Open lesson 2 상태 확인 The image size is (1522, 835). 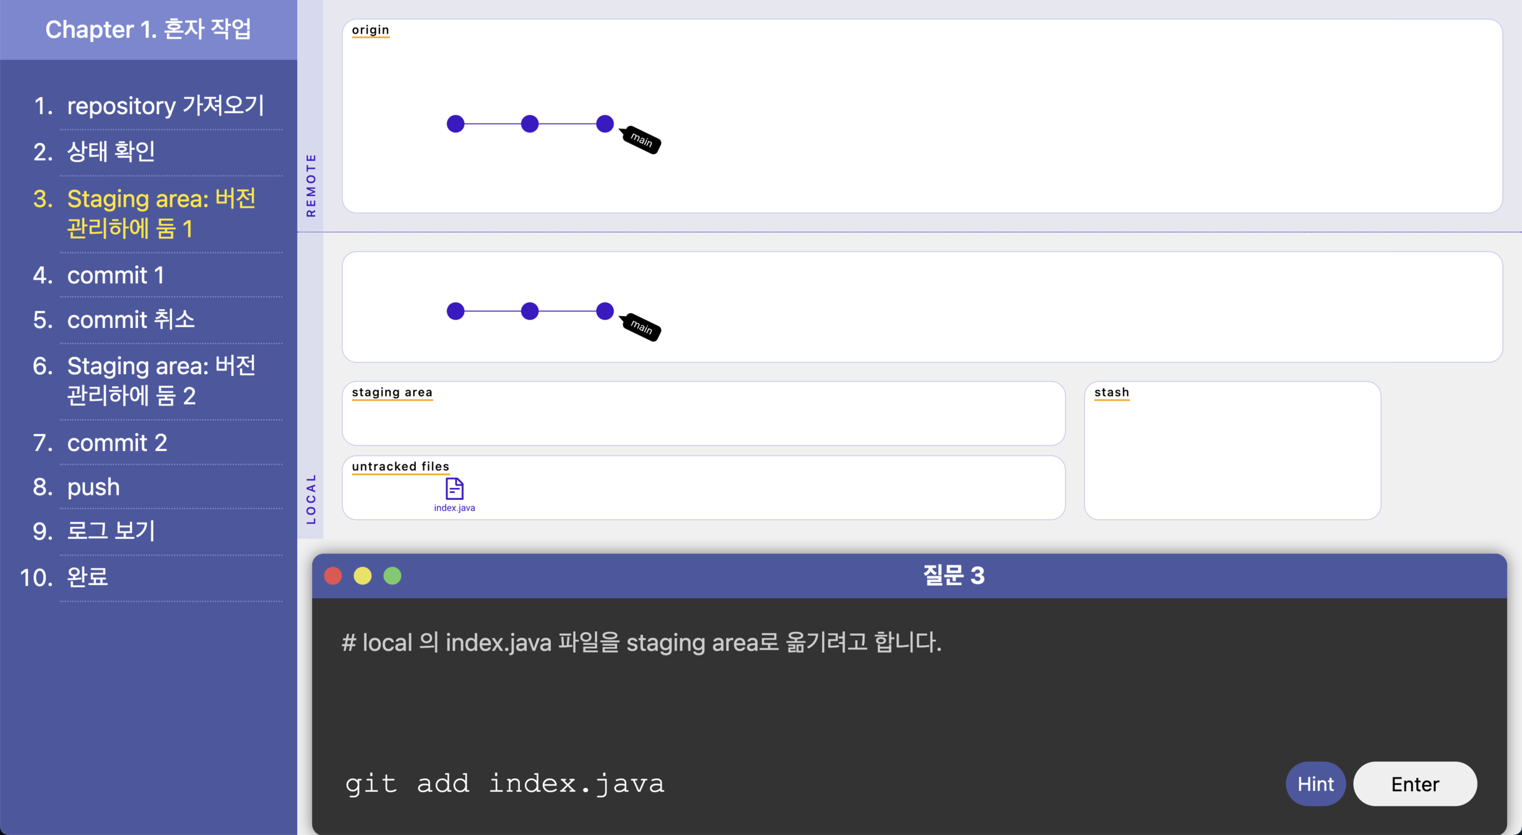click(111, 152)
